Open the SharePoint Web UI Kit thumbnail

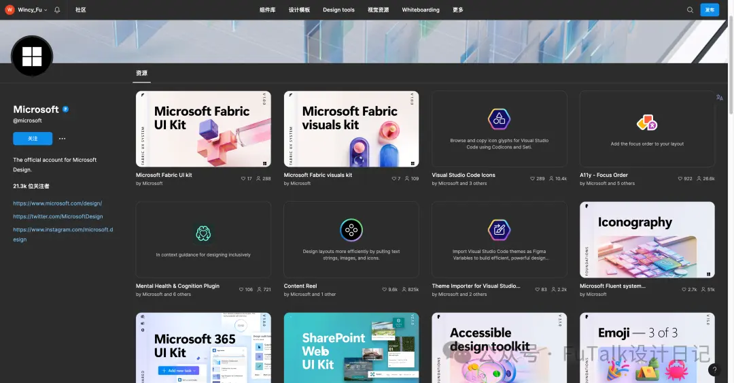click(x=351, y=348)
